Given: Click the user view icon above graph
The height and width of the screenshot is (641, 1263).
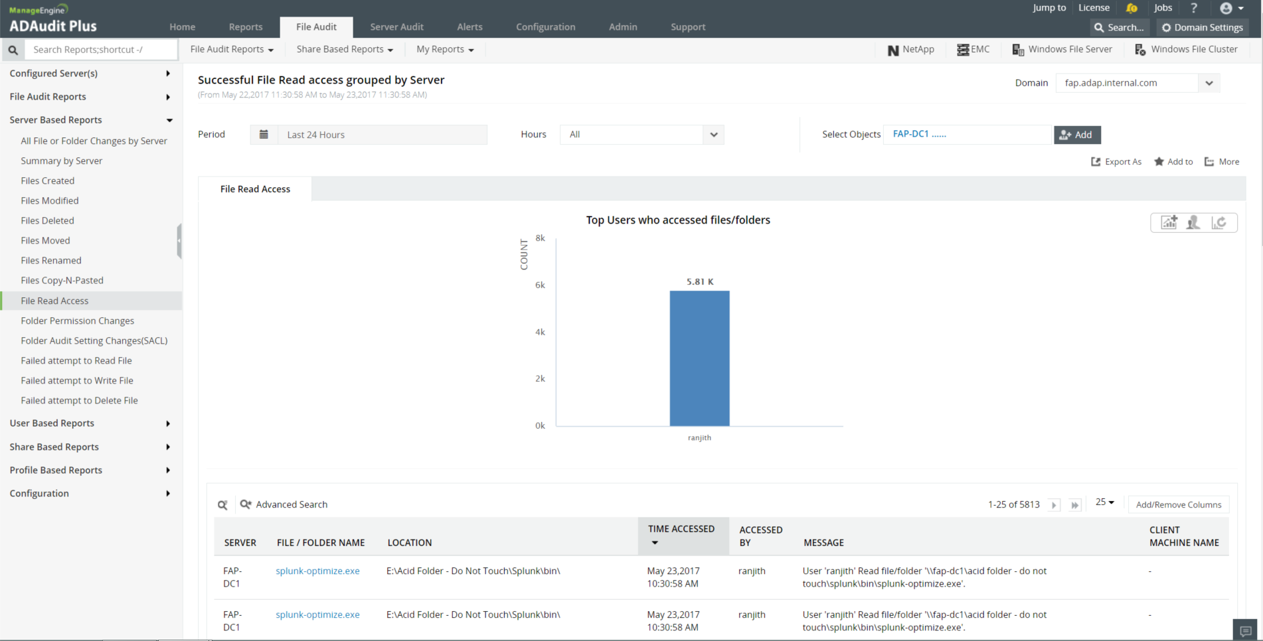Looking at the screenshot, I should point(1193,223).
